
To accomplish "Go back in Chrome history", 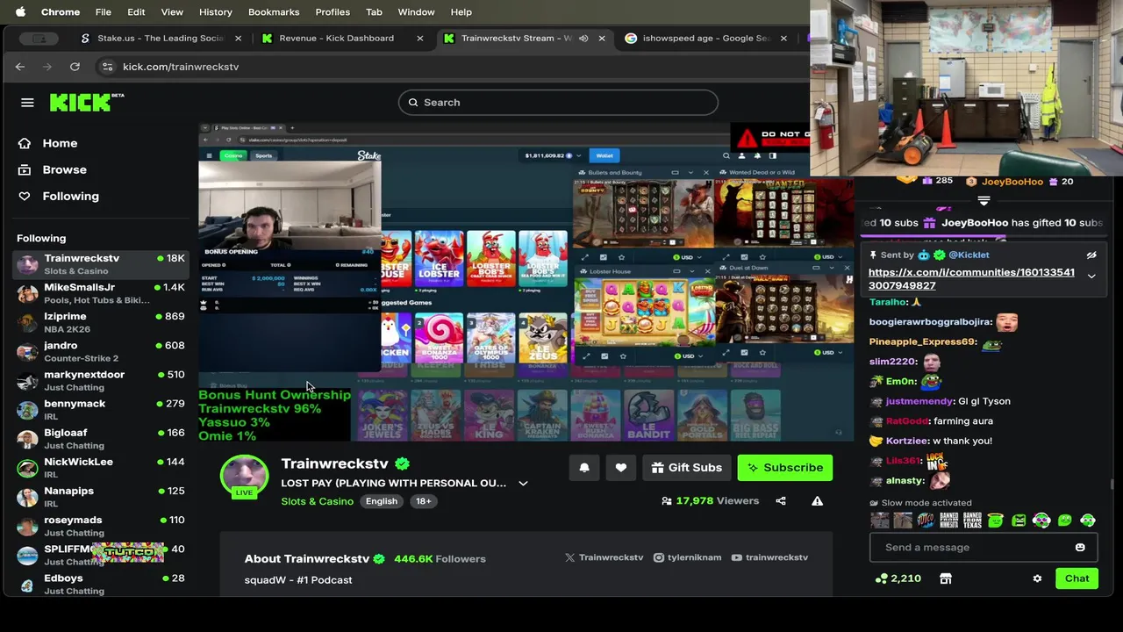I will pos(20,67).
